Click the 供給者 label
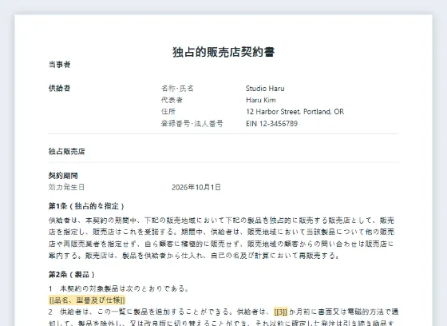The image size is (447, 326). [x=60, y=88]
